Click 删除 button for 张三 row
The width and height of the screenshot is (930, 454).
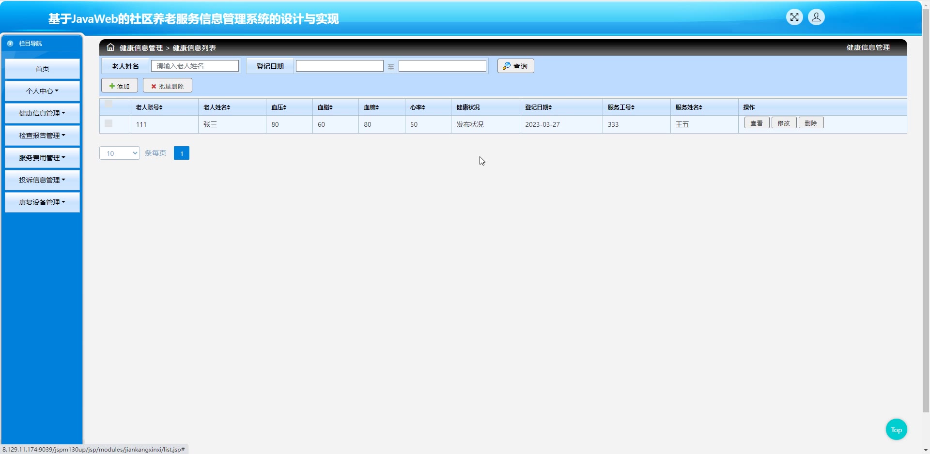pyautogui.click(x=811, y=123)
